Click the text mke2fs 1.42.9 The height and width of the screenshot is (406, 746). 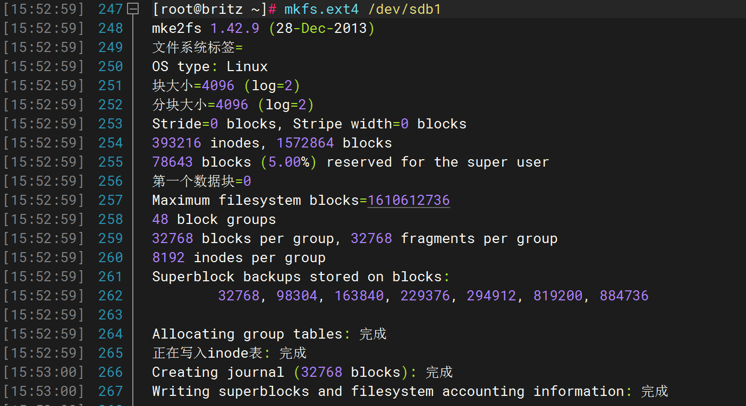[x=206, y=28]
